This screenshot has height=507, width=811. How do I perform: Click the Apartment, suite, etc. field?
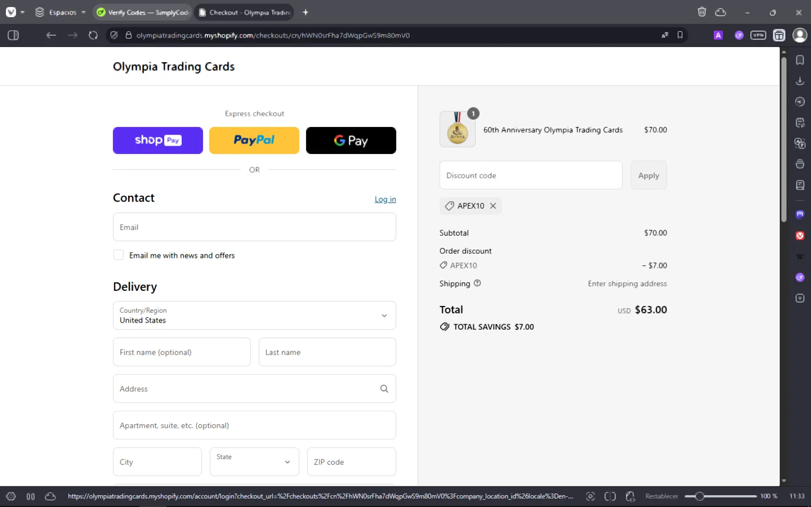254,425
